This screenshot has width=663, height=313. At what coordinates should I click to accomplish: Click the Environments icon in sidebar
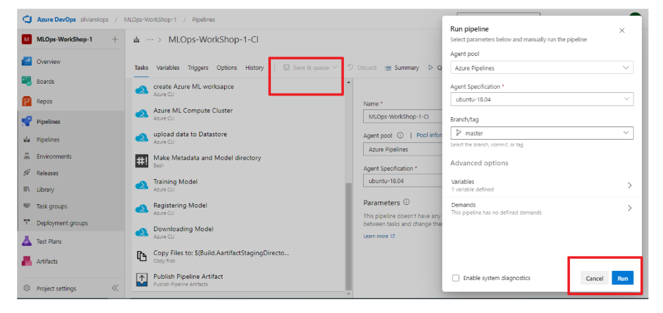[x=26, y=156]
